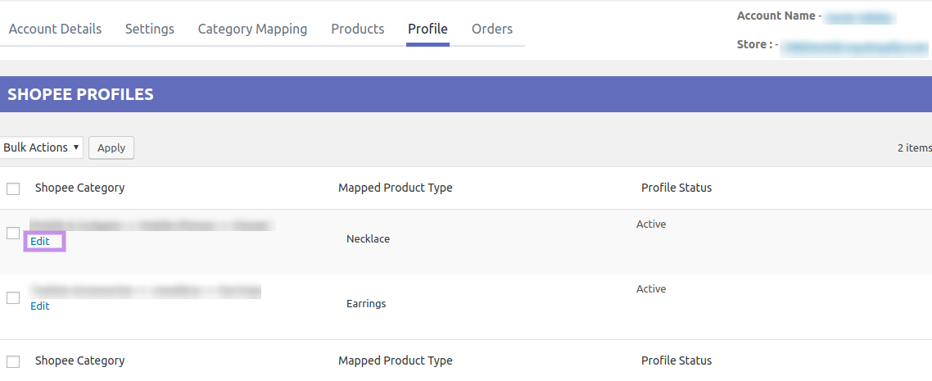Expand the Bulk Actions dropdown
932x381 pixels.
click(41, 147)
